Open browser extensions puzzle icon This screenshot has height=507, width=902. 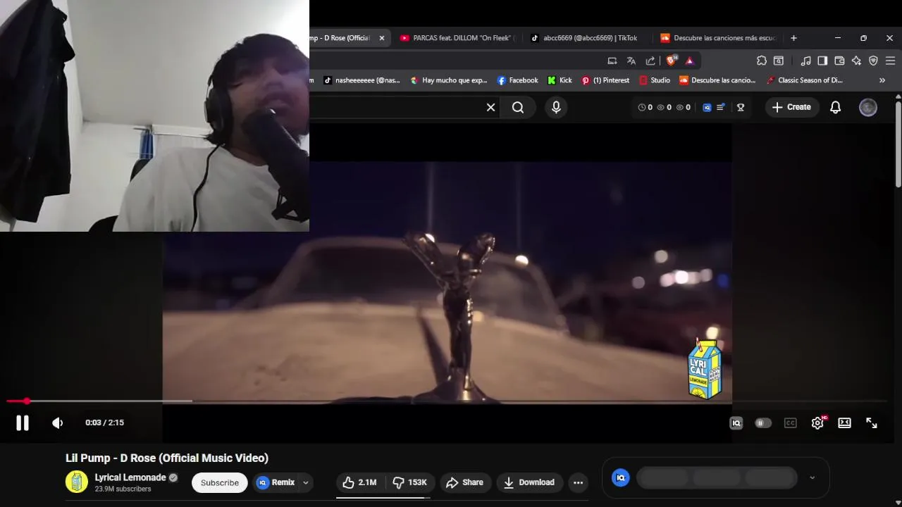(762, 61)
